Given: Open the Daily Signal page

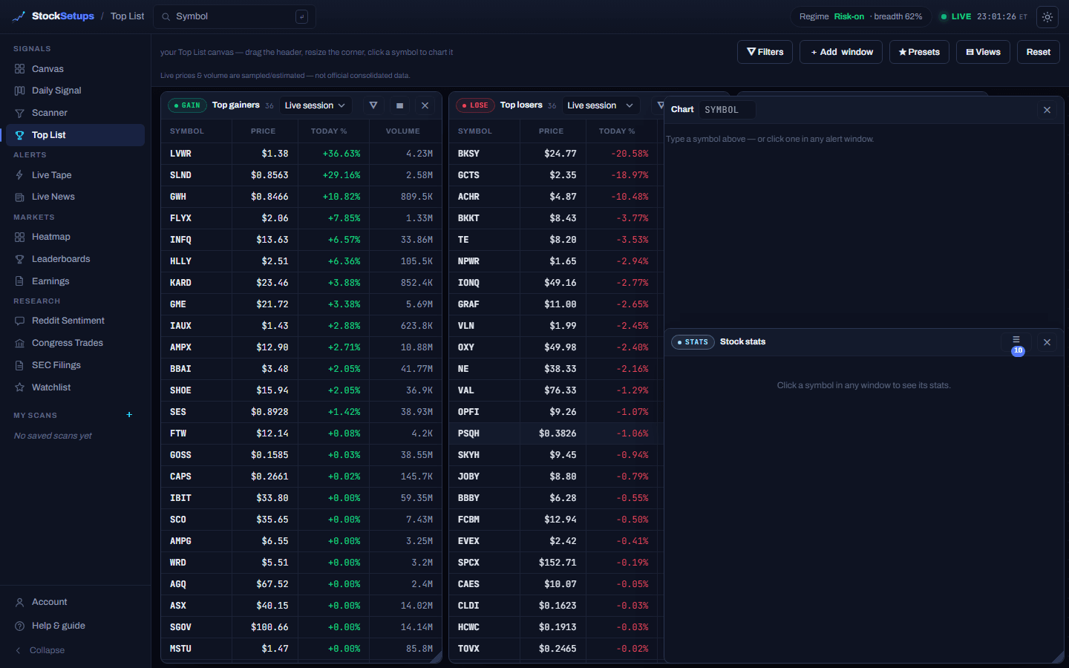Looking at the screenshot, I should 75,91.
